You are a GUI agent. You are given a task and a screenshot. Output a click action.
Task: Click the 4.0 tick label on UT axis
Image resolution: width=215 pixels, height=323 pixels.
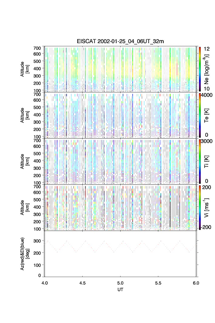(45, 283)
